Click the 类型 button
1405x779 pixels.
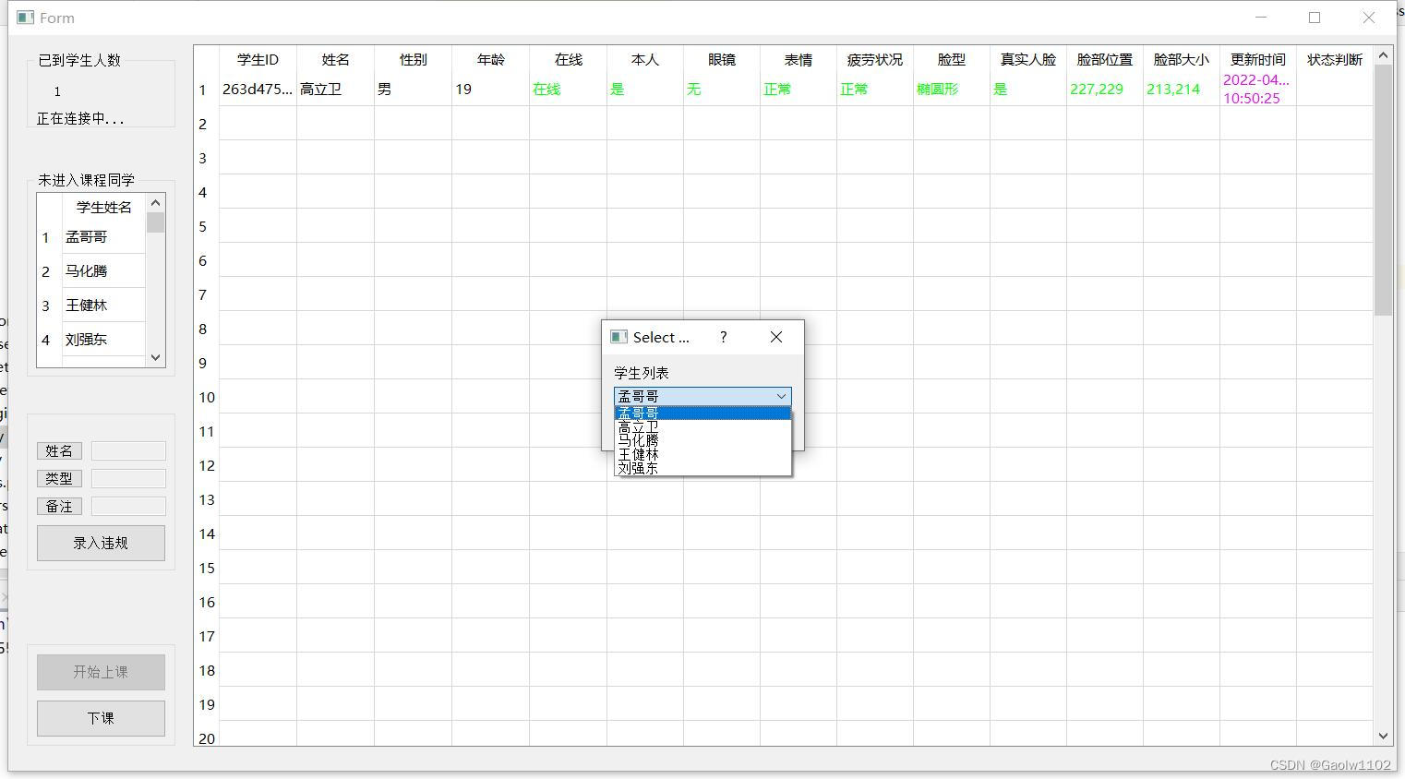pos(59,478)
